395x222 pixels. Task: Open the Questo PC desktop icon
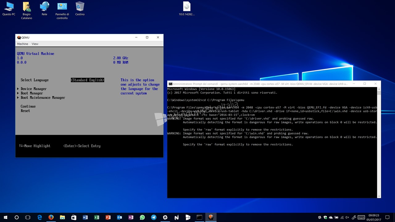coord(9,9)
